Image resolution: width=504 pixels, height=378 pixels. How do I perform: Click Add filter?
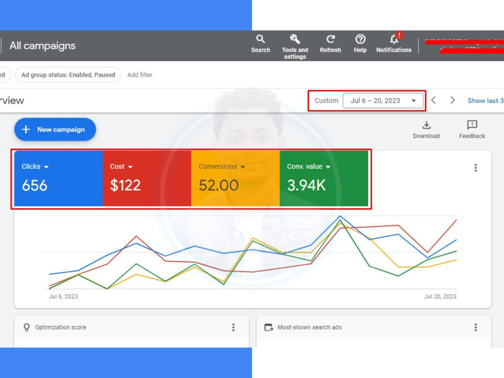[140, 75]
